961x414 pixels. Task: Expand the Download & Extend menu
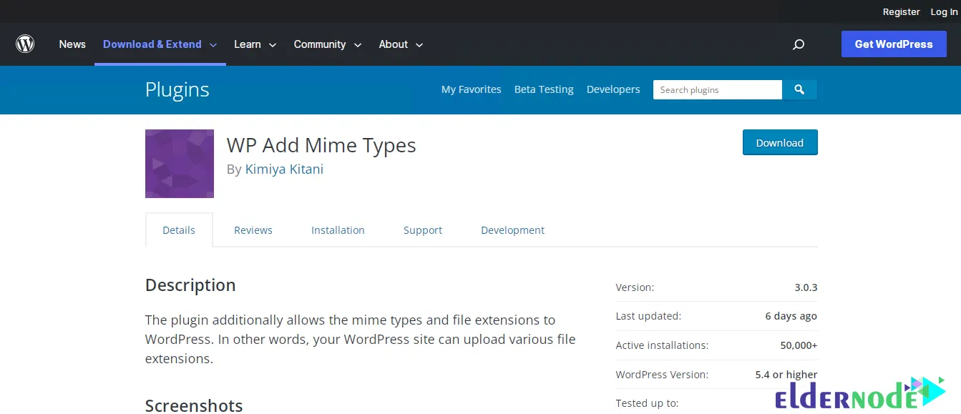(160, 44)
